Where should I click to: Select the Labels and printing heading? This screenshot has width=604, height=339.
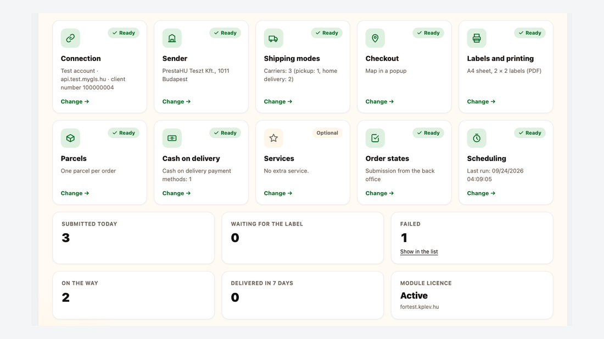click(x=500, y=59)
